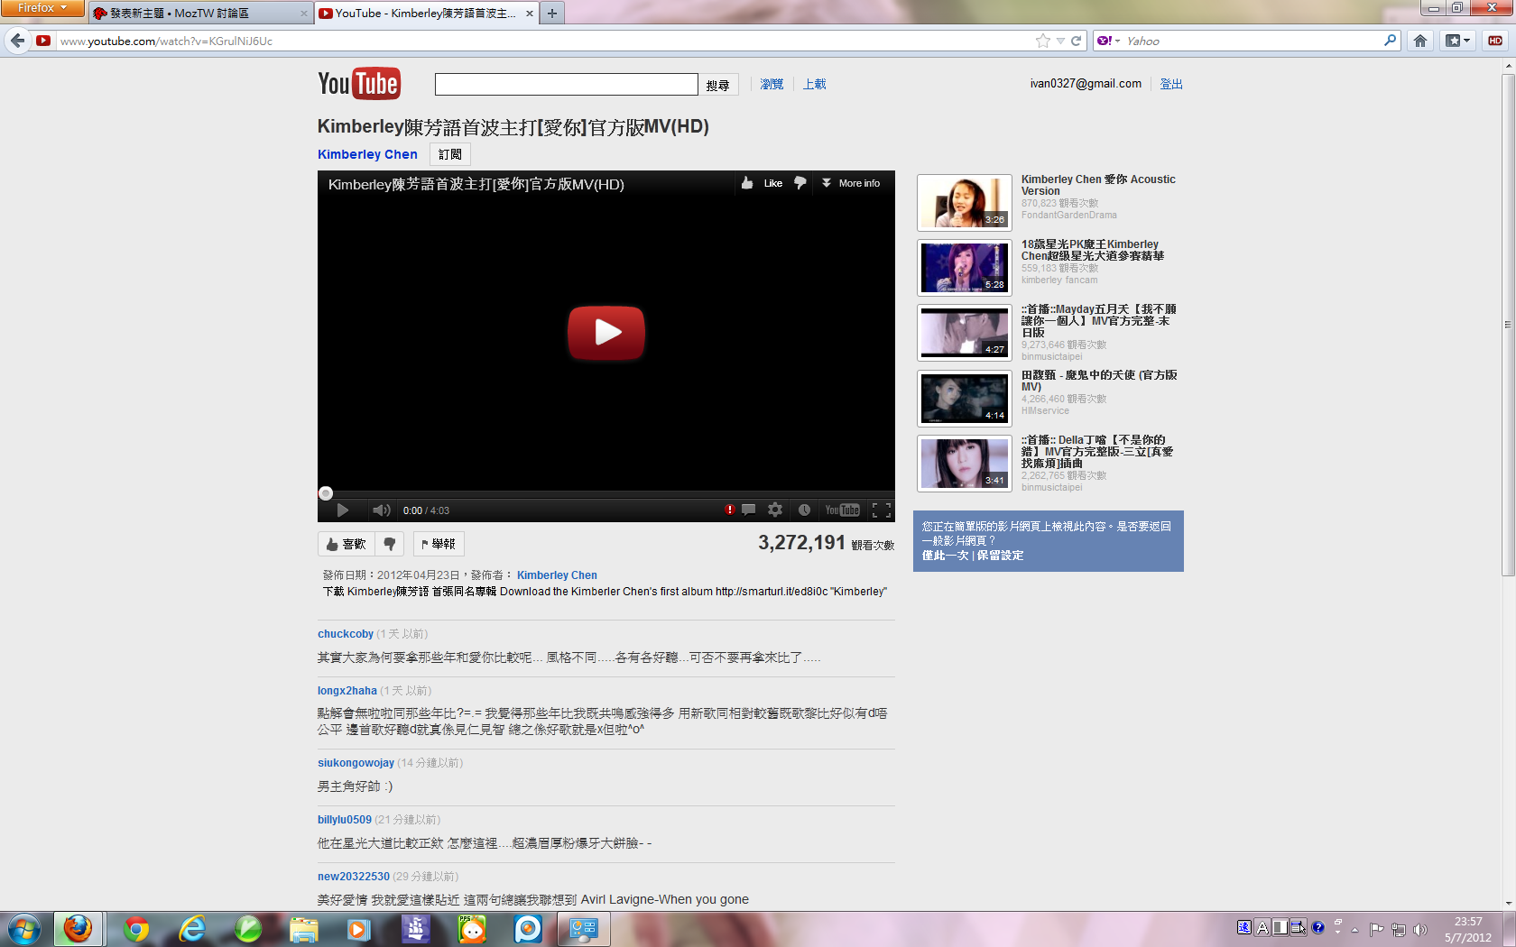1516x947 pixels.
Task: Go to the browser home page icon
Action: pyautogui.click(x=1420, y=41)
